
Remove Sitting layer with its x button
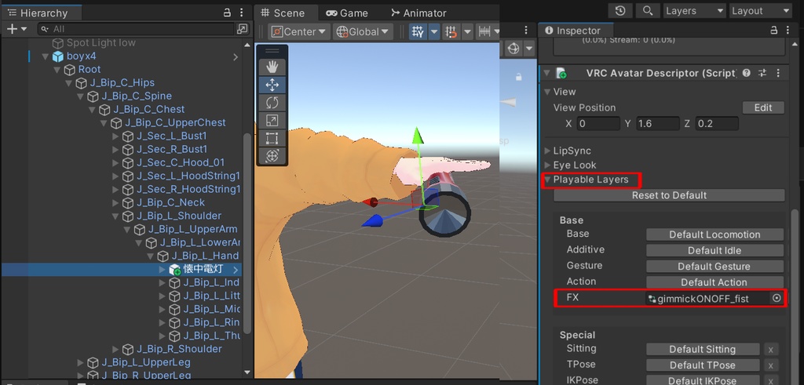pos(771,350)
